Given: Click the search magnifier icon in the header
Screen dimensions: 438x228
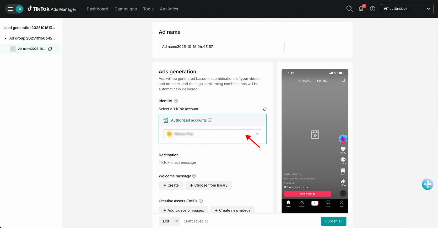Looking at the screenshot, I should pos(349,9).
